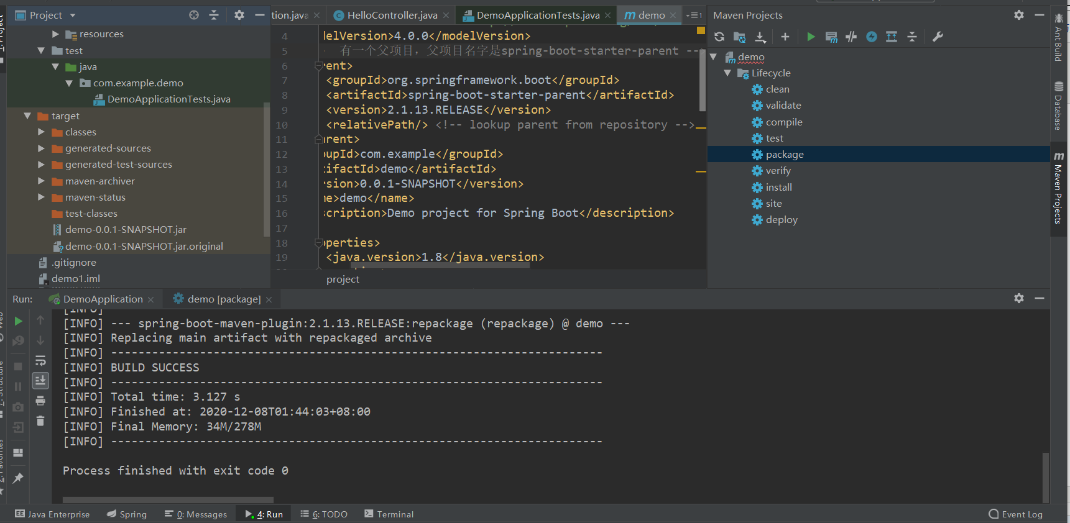Pin the current Run tab
This screenshot has width=1070, height=523.
click(18, 478)
